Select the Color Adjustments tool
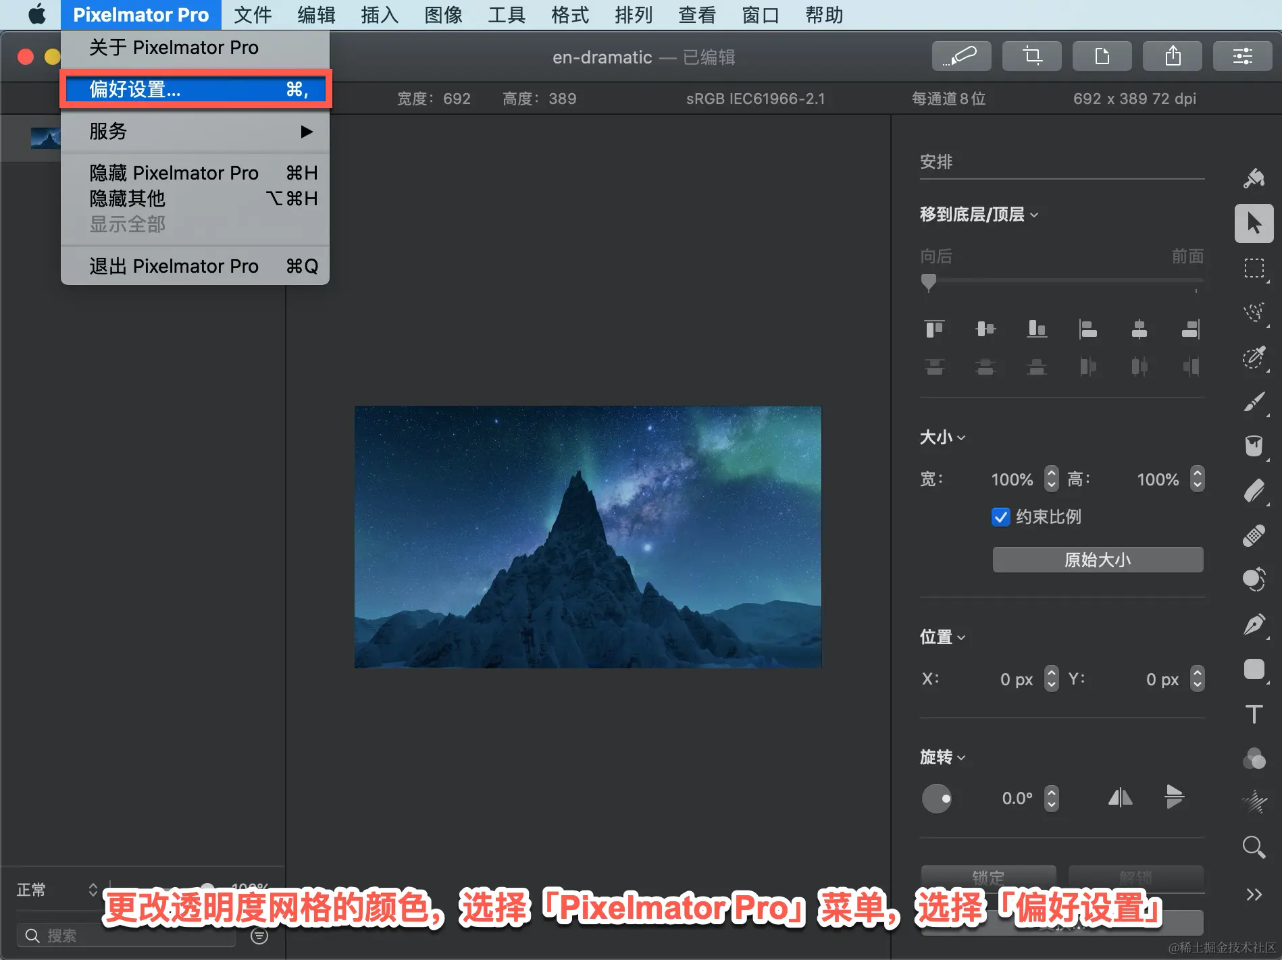This screenshot has width=1282, height=960. pyautogui.click(x=1254, y=579)
